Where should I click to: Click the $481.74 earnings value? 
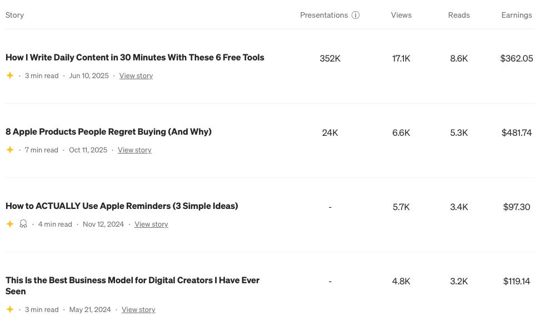pos(516,132)
